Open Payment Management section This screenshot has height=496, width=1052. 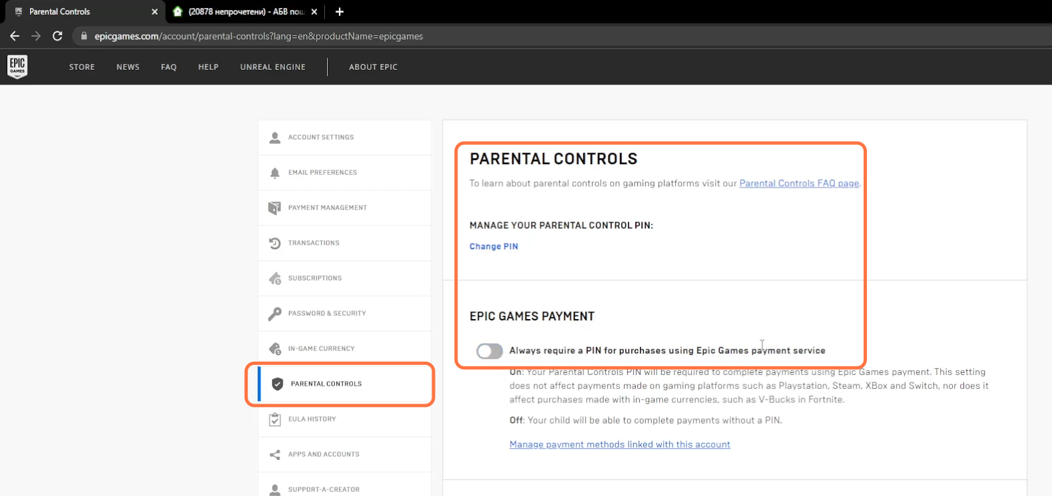click(344, 208)
